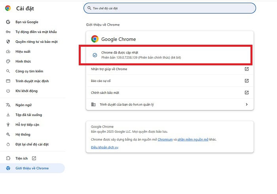Click the Google Chrome title in about card
The width and height of the screenshot is (277, 194).
tap(119, 39)
